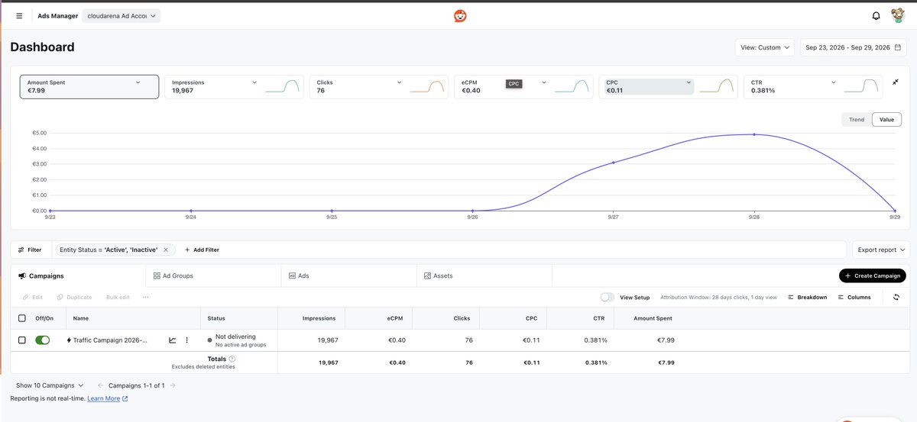The image size is (917, 422).
Task: Click the Totals info icon
Action: (x=232, y=358)
